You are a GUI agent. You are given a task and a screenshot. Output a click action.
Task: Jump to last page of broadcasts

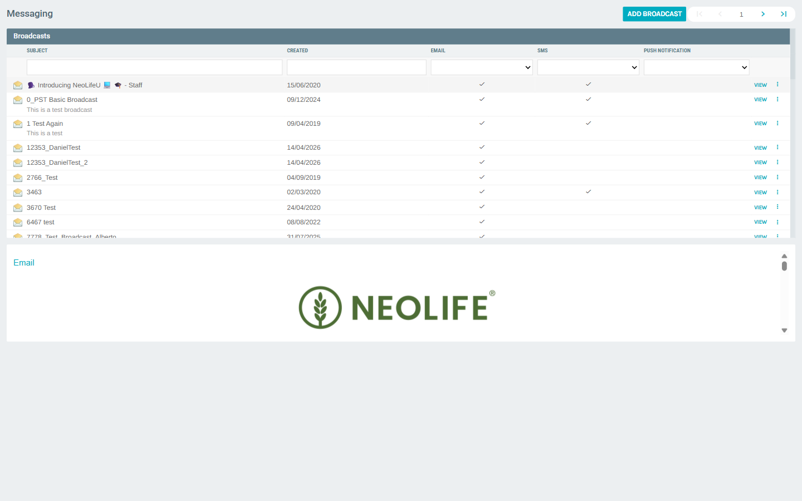(x=784, y=14)
